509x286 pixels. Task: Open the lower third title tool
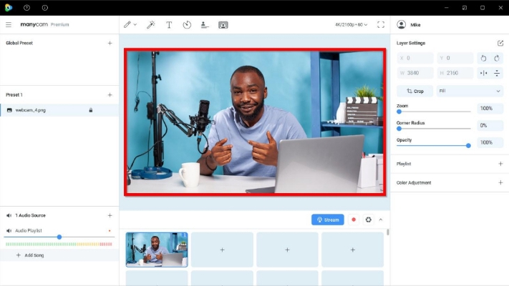coord(205,24)
